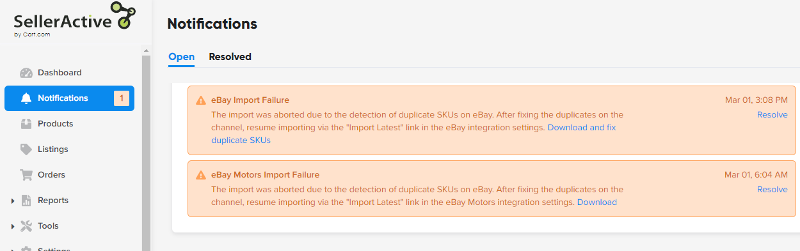Open the Listings tag icon
The image size is (800, 251).
[x=26, y=149]
